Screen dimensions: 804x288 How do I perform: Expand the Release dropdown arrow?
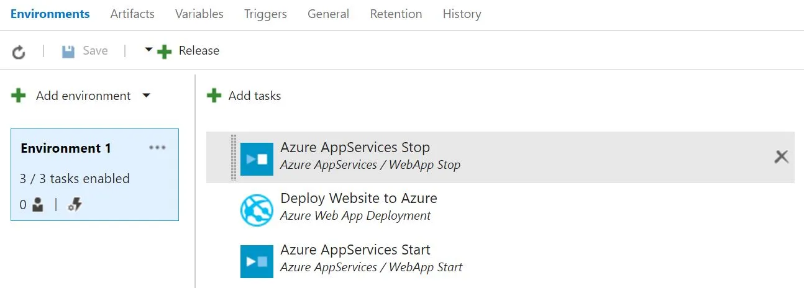coord(148,50)
